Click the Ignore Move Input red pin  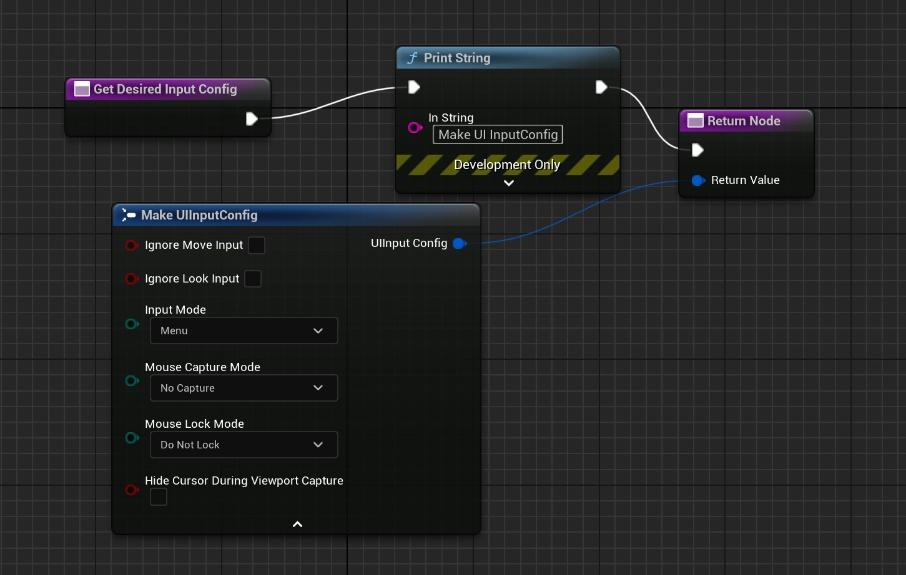131,246
